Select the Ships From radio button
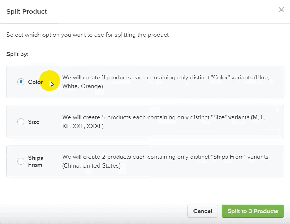 (x=21, y=161)
